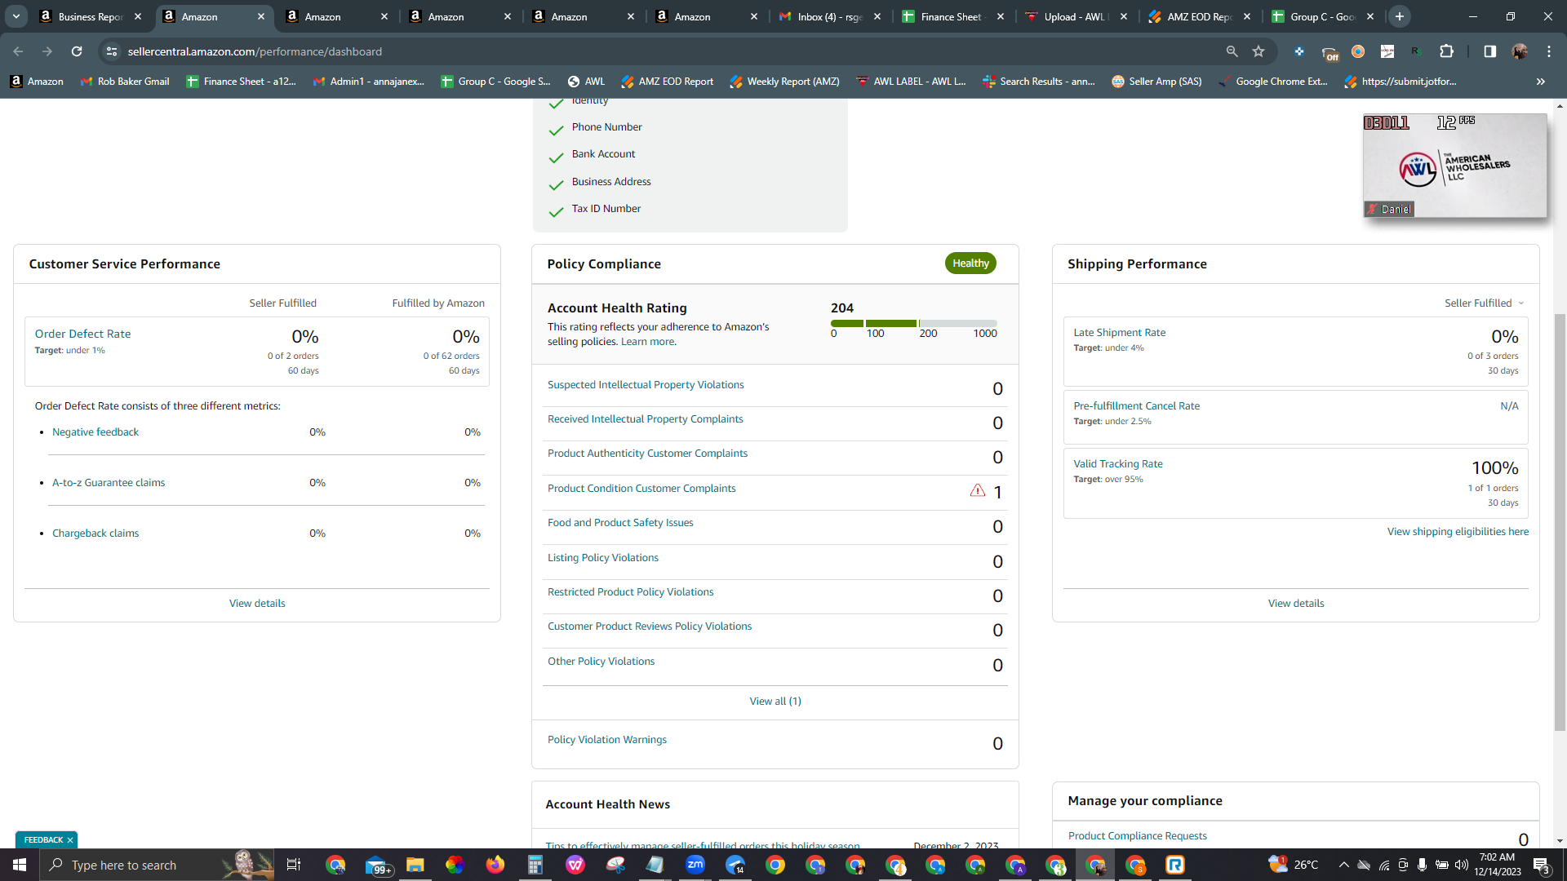Open the Calculator app on the taskbar
Screen dimensions: 1567x881
pyautogui.click(x=535, y=865)
